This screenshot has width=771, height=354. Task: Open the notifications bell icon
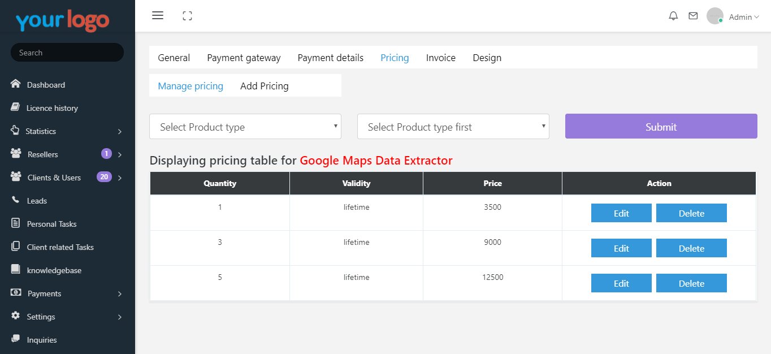pos(673,16)
